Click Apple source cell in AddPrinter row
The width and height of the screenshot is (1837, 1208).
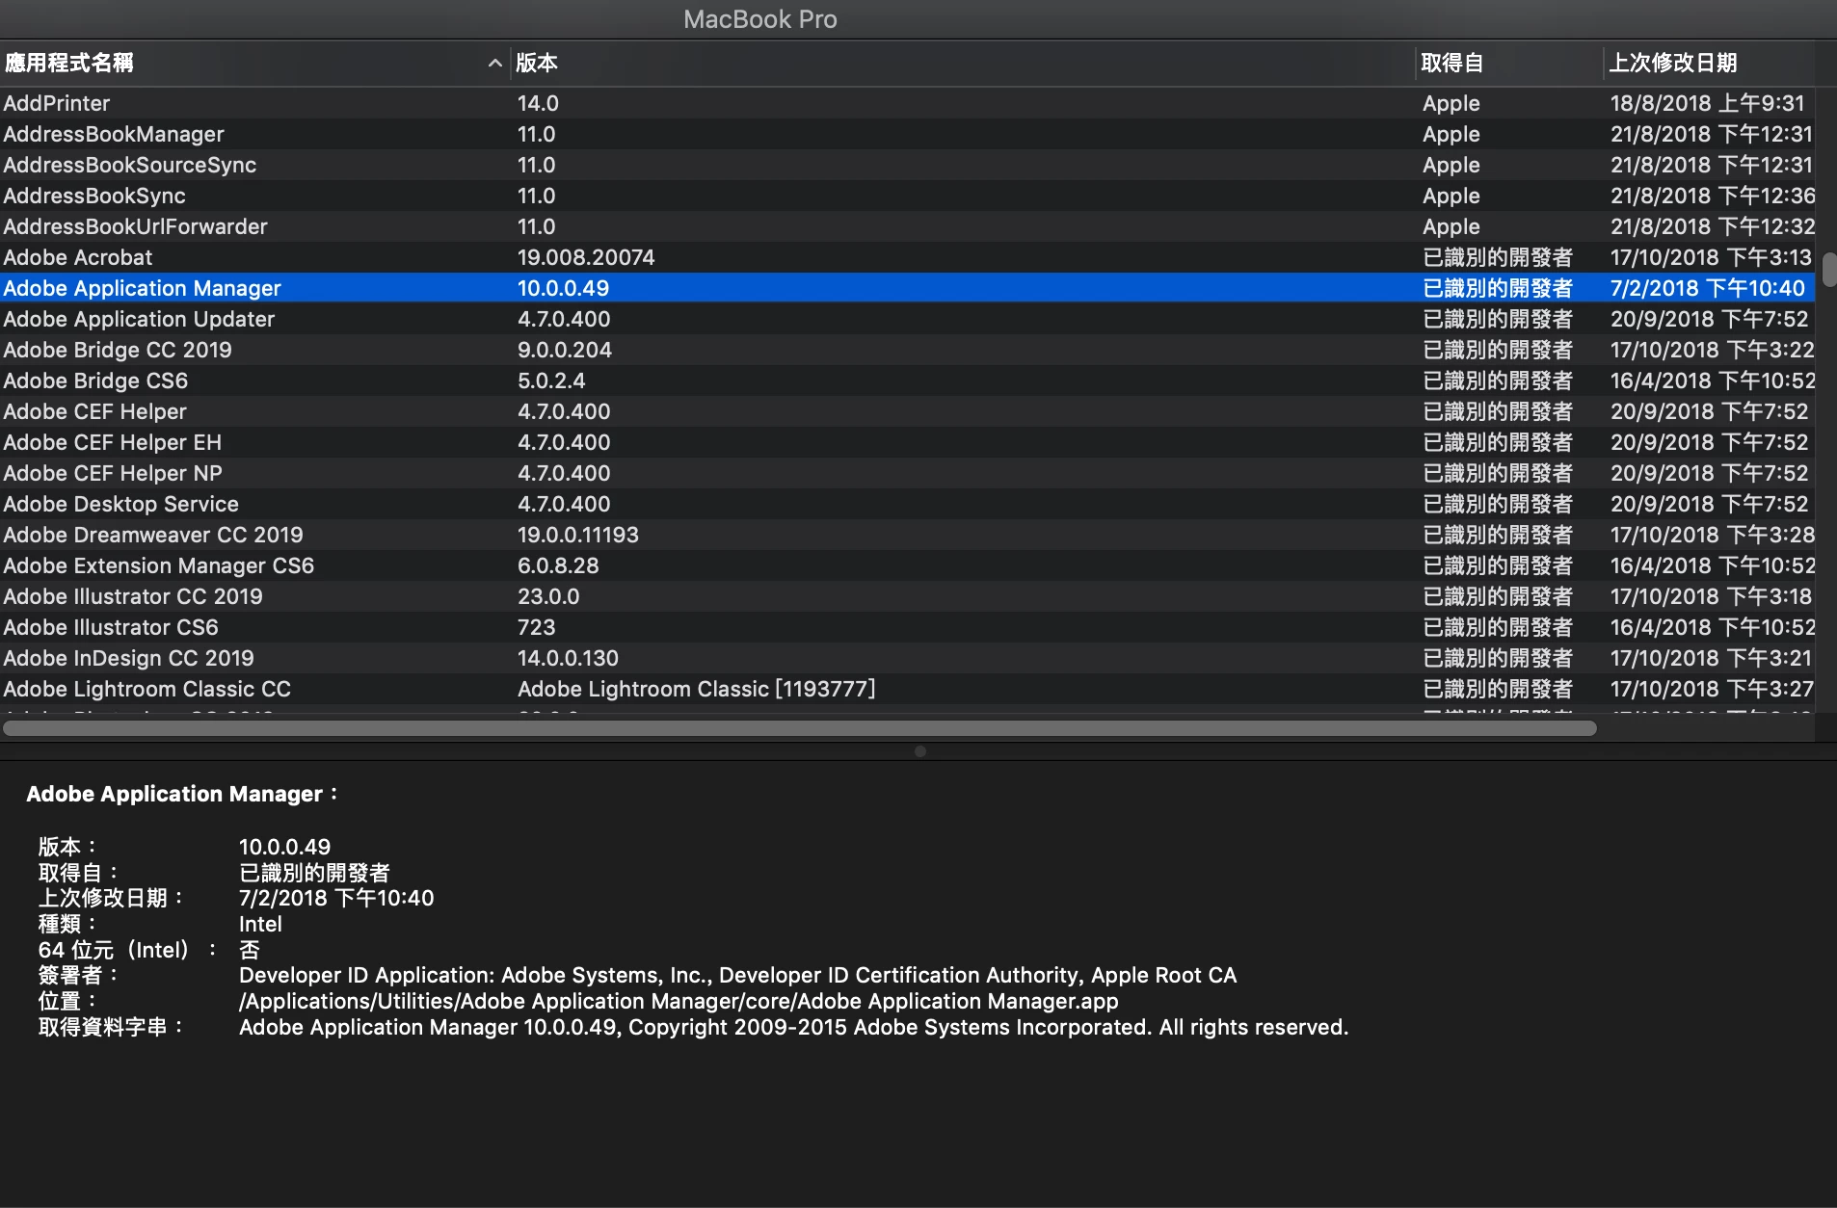pos(1451,103)
